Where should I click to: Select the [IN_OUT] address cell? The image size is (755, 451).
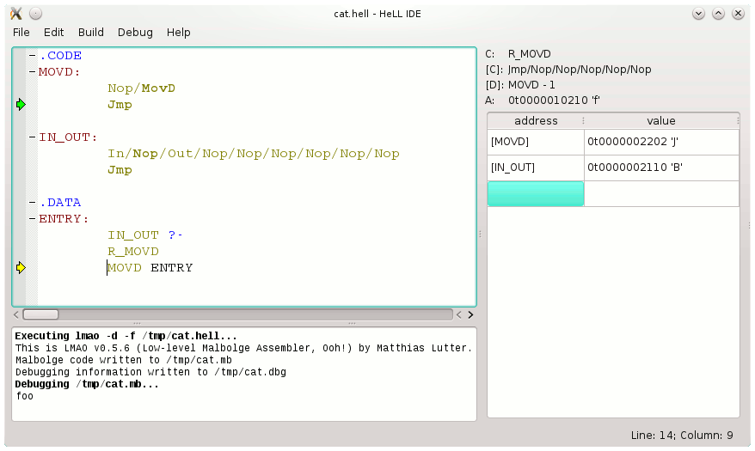(536, 168)
